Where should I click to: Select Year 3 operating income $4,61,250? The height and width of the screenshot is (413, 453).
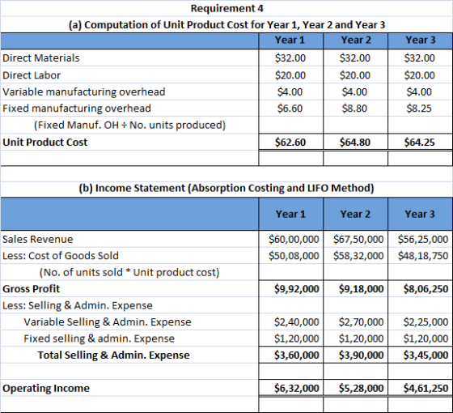tap(425, 389)
